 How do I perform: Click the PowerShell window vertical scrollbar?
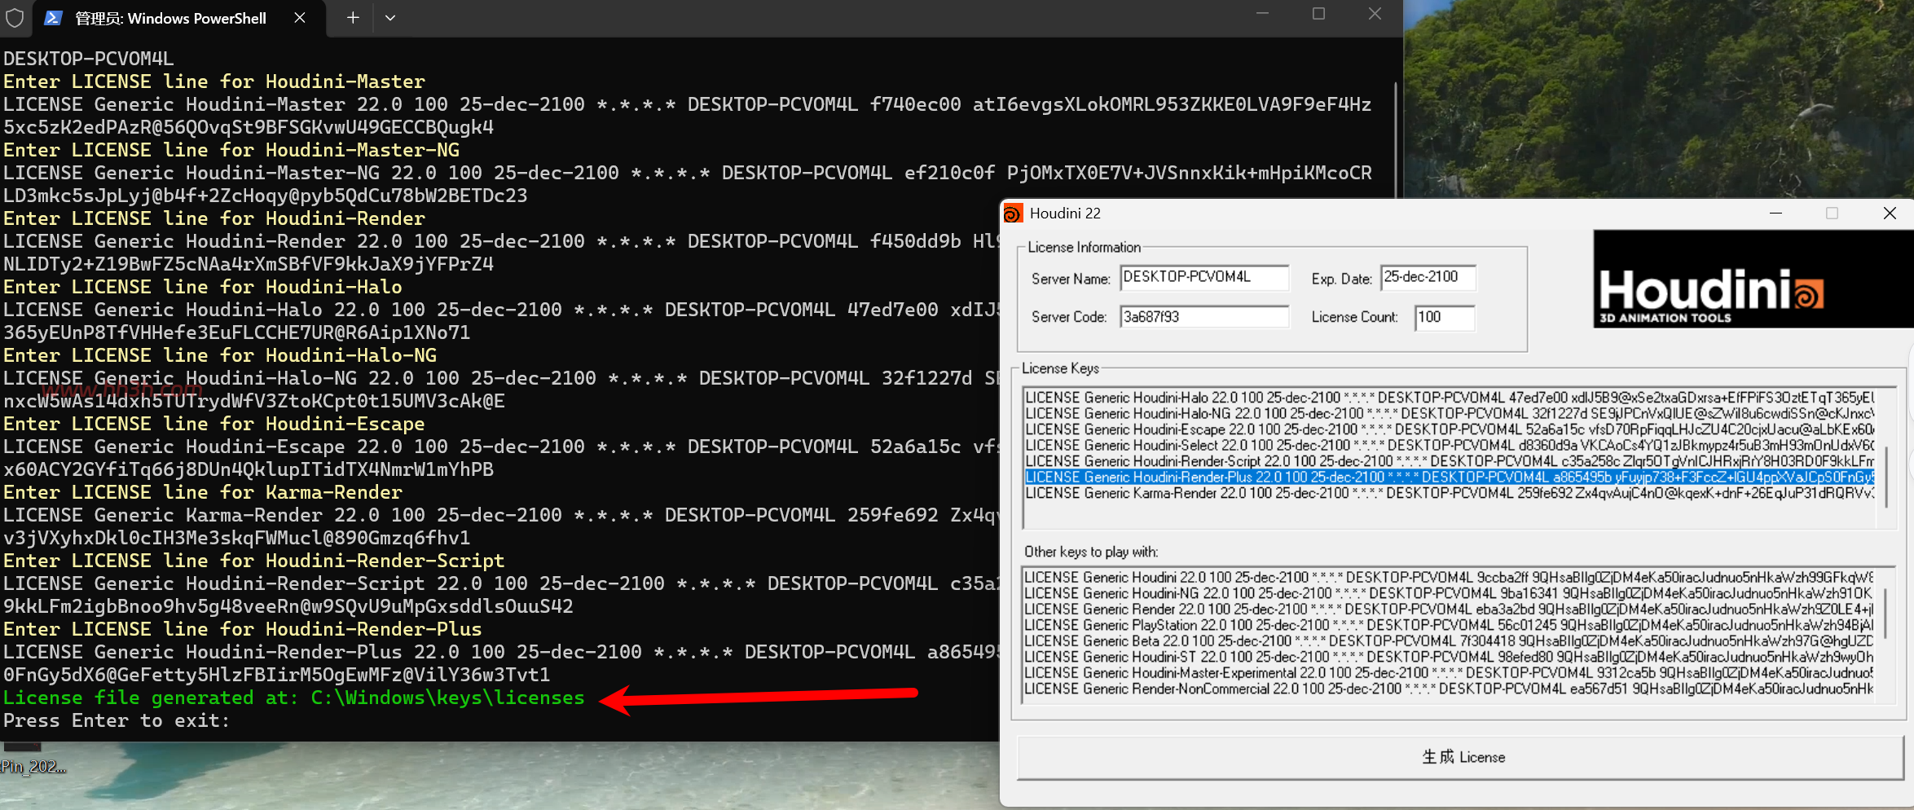[x=1397, y=139]
